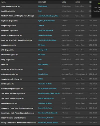
Task: Open track Cryptic Speech Original Mix
Action: pyautogui.click(x=12, y=79)
